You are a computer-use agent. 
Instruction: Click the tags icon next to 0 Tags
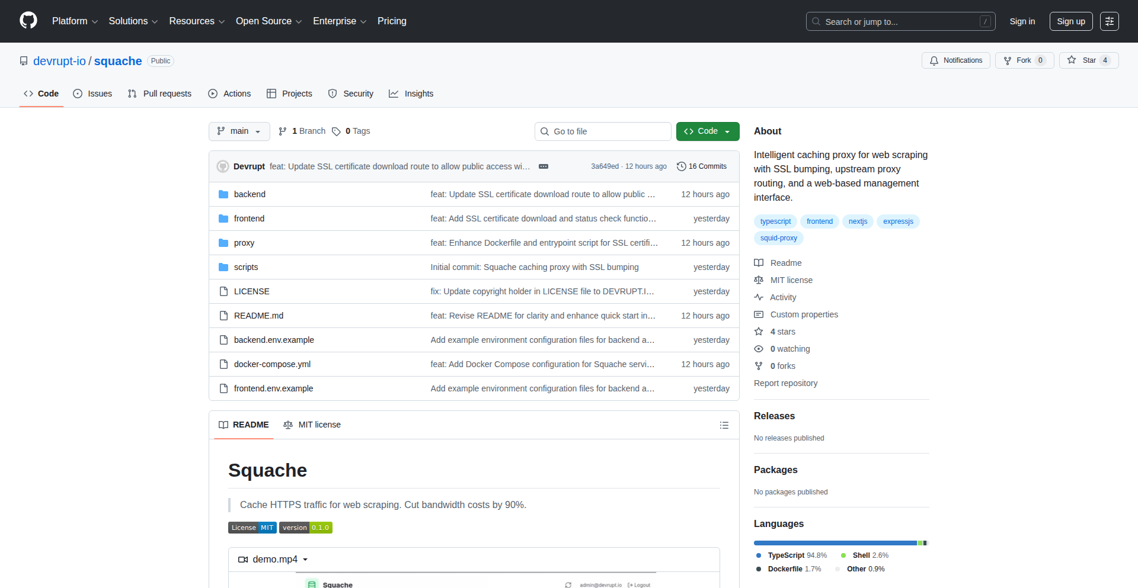[336, 131]
